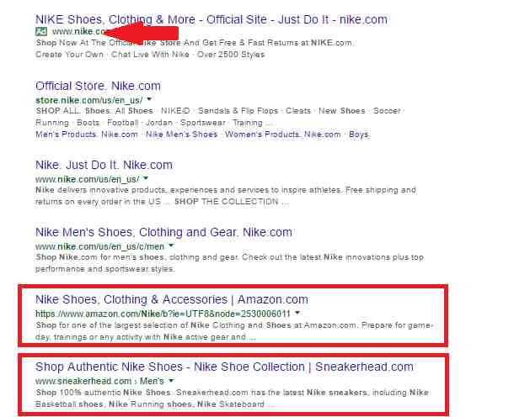Click the green Ad badge icon
This screenshot has width=514, height=417.
click(41, 31)
